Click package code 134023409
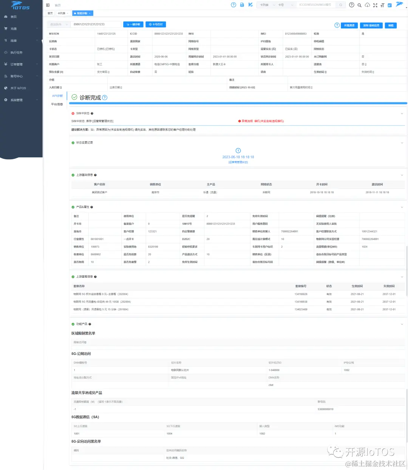Image resolution: width=408 pixels, height=470 pixels. tap(301, 309)
